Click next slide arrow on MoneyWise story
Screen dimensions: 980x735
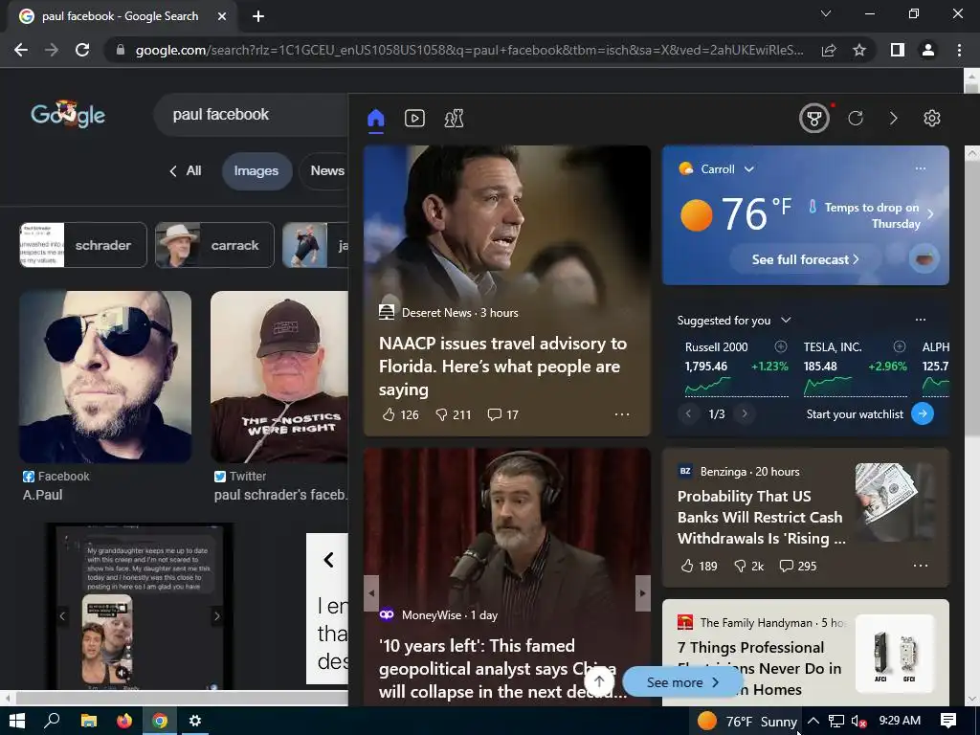(642, 592)
